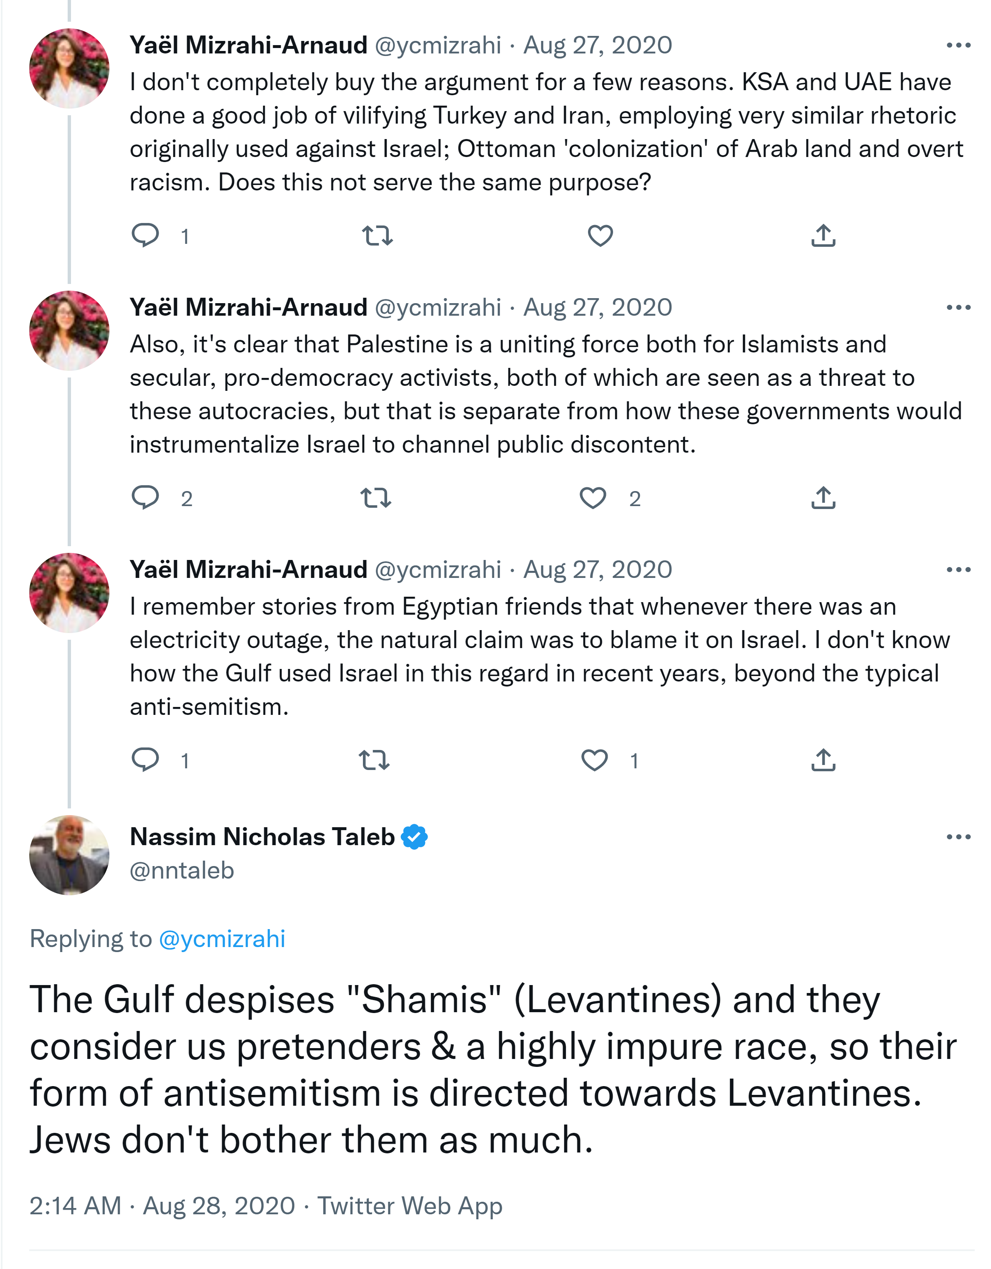Reply to the Palestine uniting force tweet

[145, 498]
